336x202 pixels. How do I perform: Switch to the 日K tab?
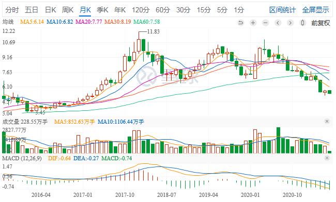50,10
